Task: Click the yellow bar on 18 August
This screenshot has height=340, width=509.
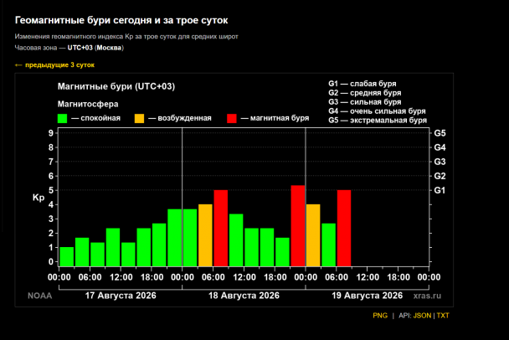Action: click(205, 235)
